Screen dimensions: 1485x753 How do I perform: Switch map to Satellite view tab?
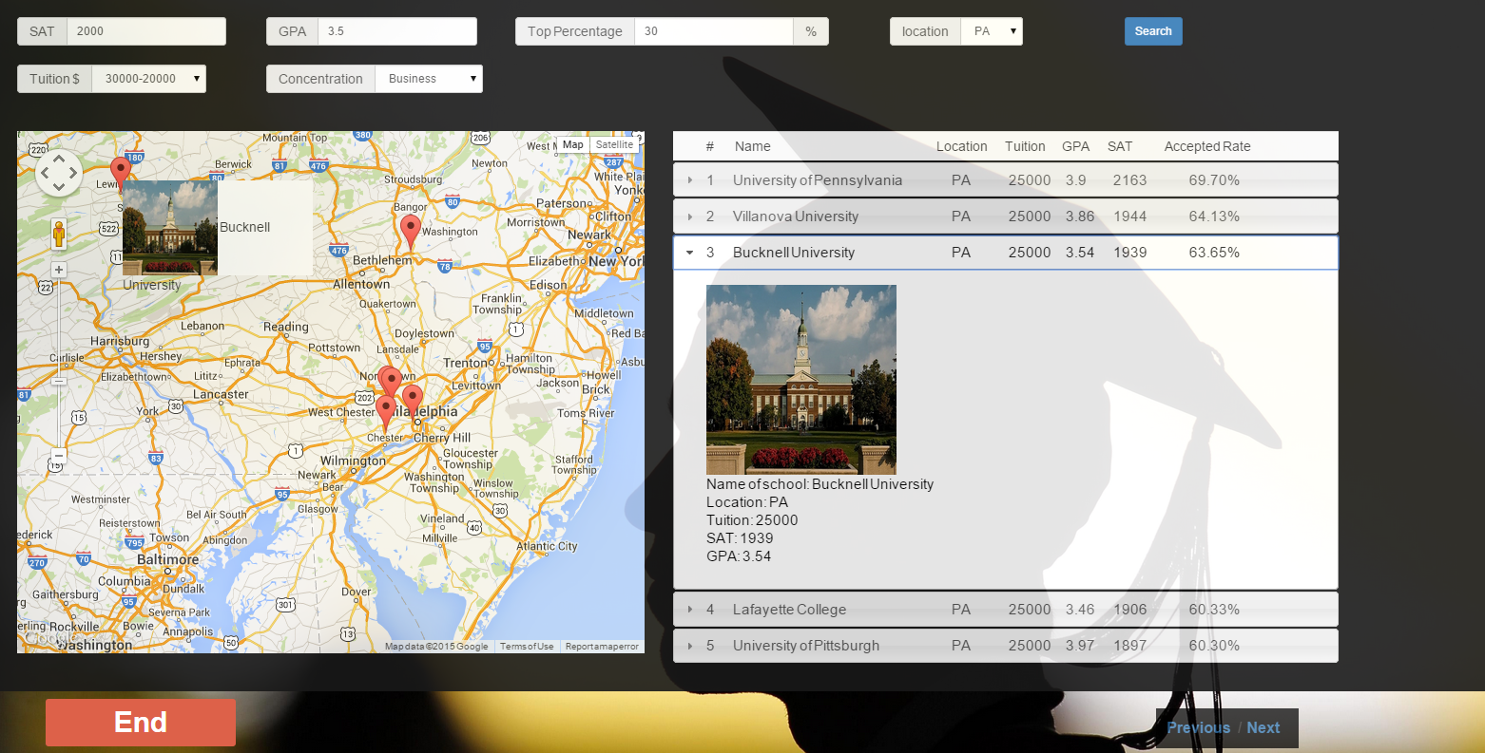point(614,145)
